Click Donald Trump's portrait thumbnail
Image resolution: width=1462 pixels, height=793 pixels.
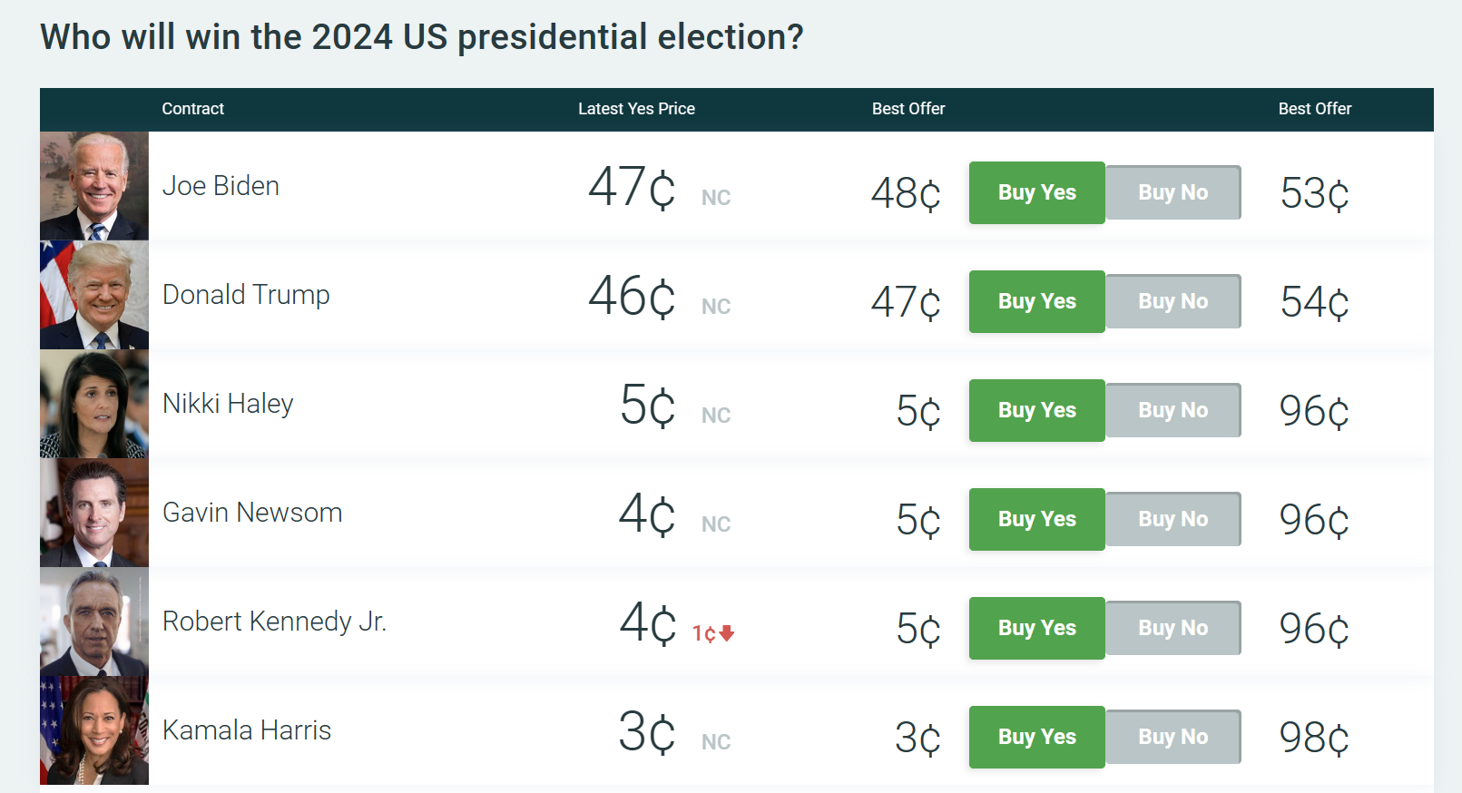[94, 295]
